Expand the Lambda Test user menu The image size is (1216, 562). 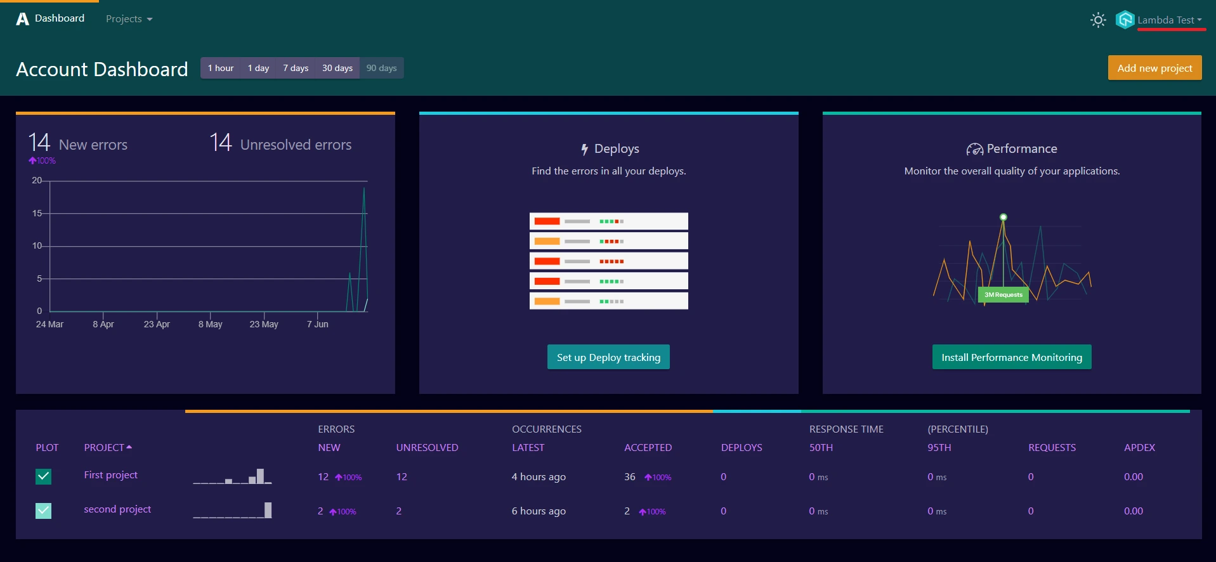[1169, 20]
